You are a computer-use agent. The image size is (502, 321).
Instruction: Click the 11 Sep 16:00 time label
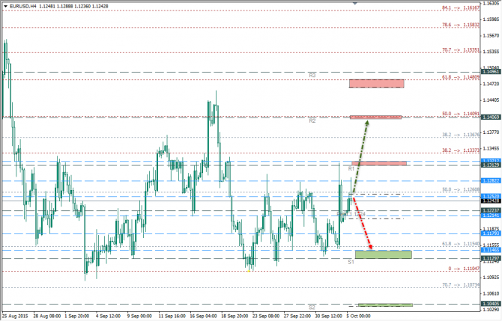click(172, 316)
